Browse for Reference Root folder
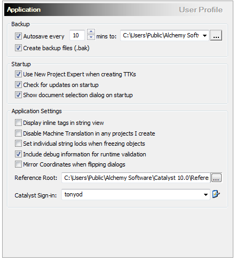This screenshot has height=261, width=236. pos(216,178)
